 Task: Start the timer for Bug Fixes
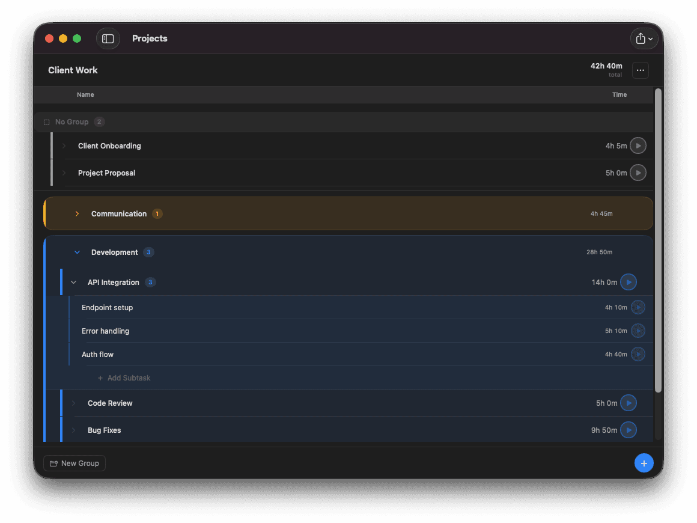[x=629, y=430]
